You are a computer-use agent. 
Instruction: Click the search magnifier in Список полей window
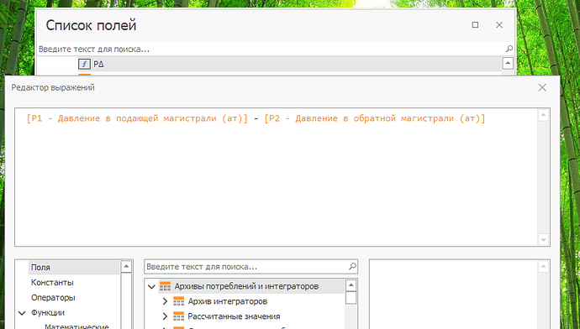point(509,49)
